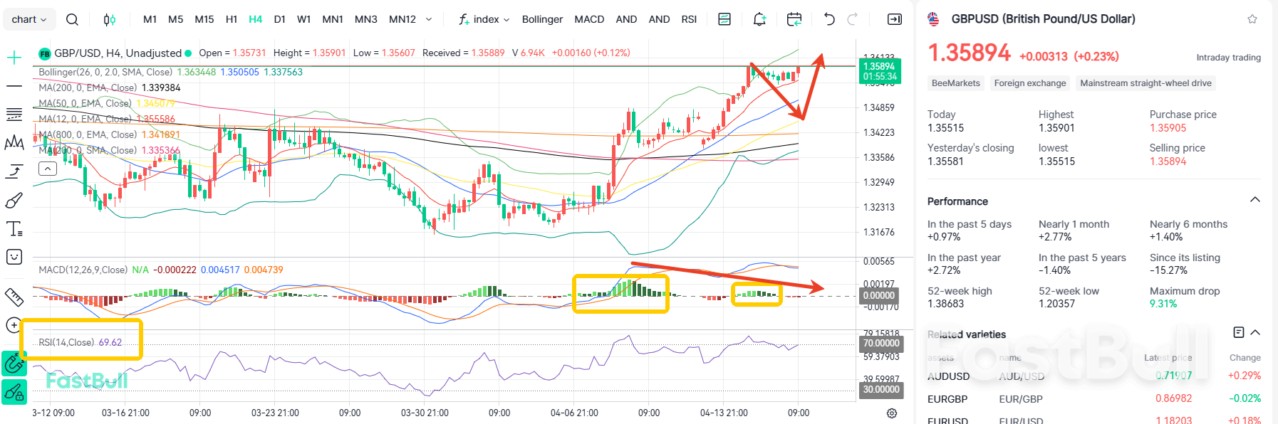Switch to the D1 timeframe
The height and width of the screenshot is (424, 1278).
coord(279,19)
